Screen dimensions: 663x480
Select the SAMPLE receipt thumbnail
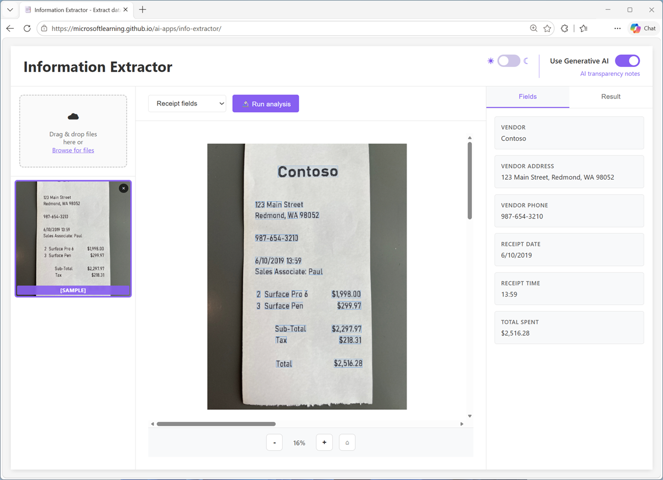[x=73, y=238]
